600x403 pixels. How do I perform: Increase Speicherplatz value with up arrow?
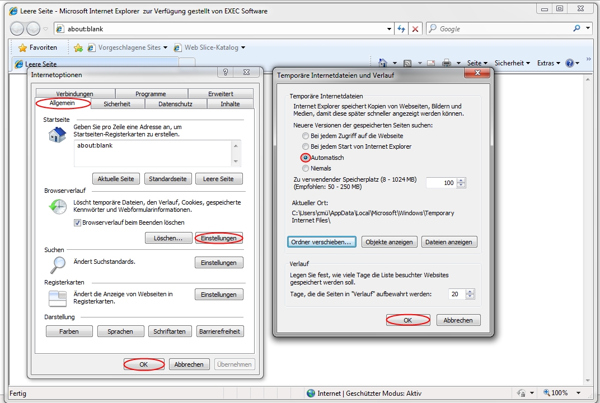pos(462,181)
